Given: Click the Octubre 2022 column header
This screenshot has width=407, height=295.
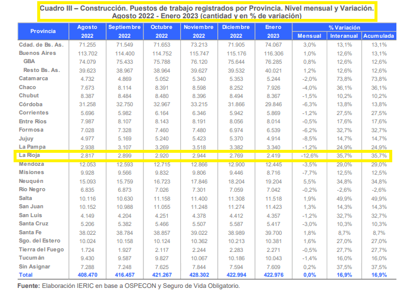Looking at the screenshot, I should (161, 31).
